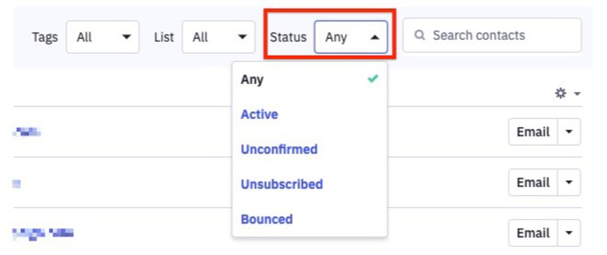This screenshot has width=607, height=255.
Task: Click the upward arrow in the Status selector
Action: click(374, 37)
